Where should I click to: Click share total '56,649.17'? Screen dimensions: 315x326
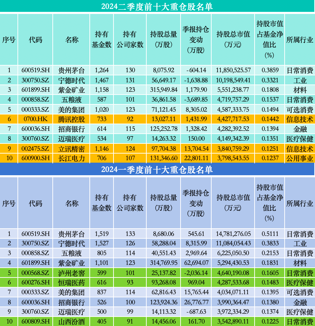(x=164, y=80)
